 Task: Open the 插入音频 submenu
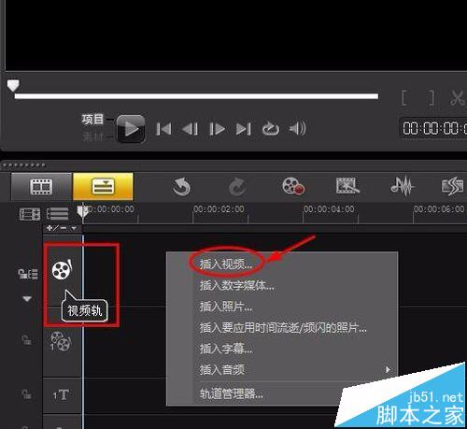point(222,370)
